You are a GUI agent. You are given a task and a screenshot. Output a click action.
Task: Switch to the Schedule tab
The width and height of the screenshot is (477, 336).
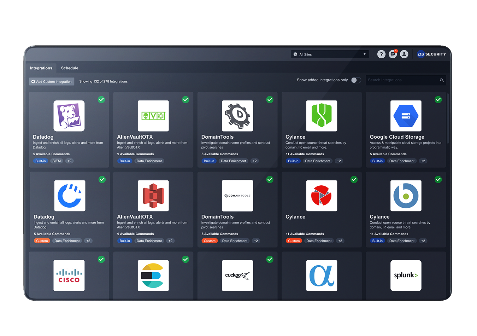[70, 68]
